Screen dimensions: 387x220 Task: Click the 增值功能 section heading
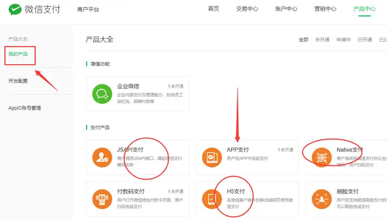coord(100,64)
